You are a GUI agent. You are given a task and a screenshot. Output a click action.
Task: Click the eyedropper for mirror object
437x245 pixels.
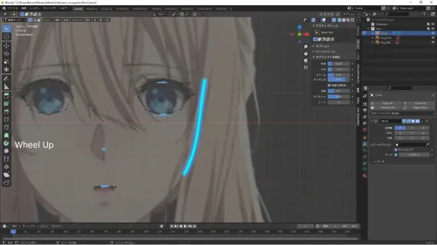pos(428,145)
